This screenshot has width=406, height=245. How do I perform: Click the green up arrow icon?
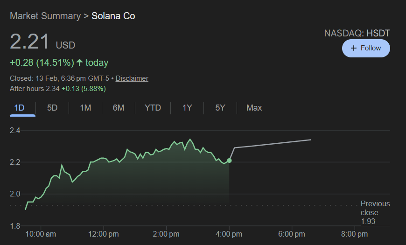(79, 63)
